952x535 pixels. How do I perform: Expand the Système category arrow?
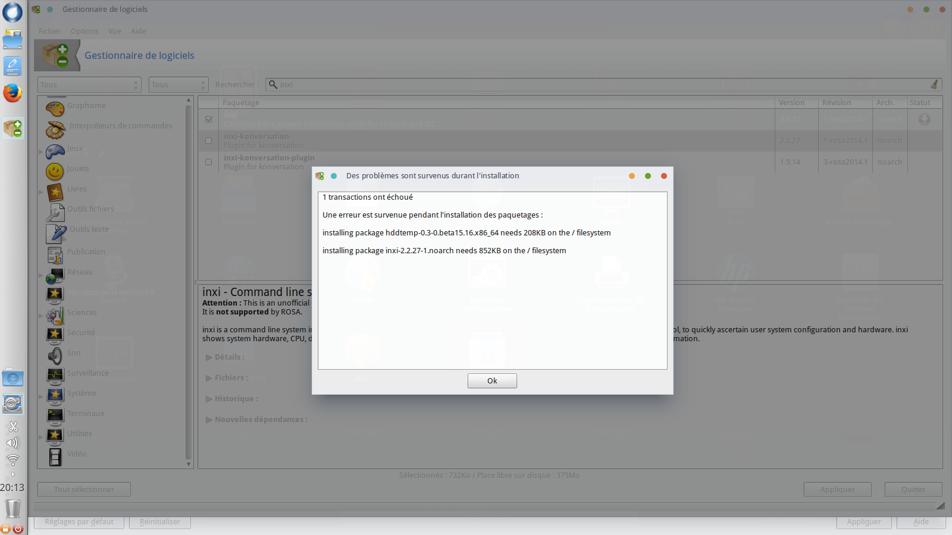point(40,396)
